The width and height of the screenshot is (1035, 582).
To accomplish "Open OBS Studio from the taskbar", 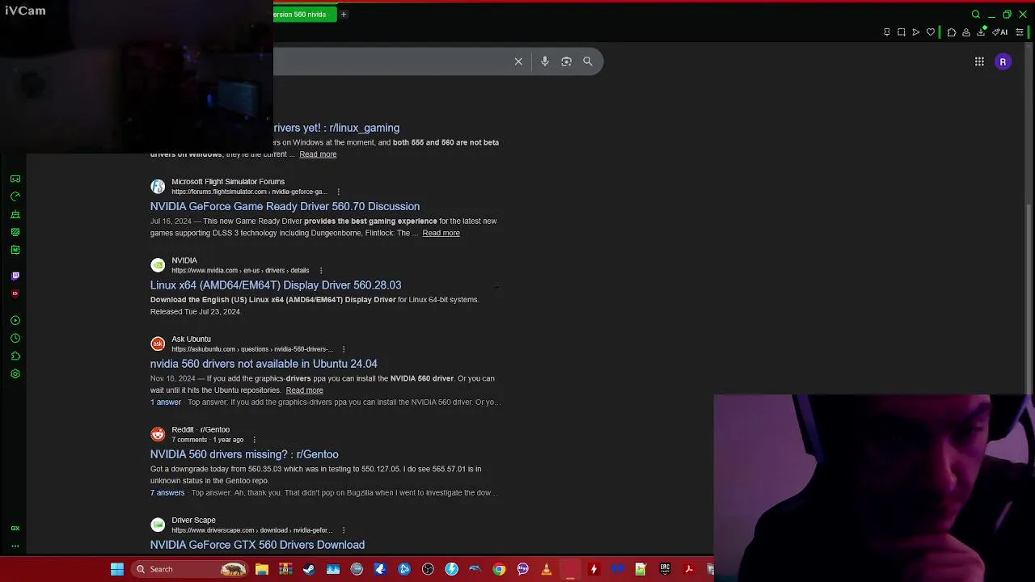I will pyautogui.click(x=428, y=569).
